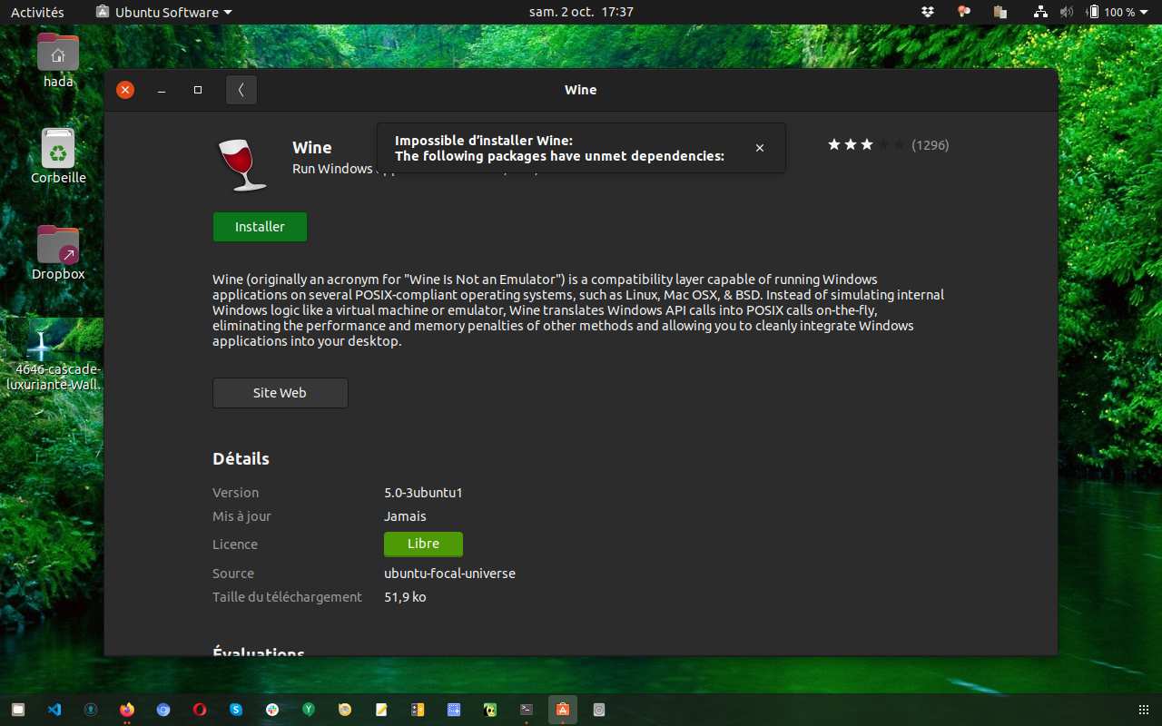The image size is (1162, 726).
Task: Click the Wine glass app icon
Action: pyautogui.click(x=242, y=164)
